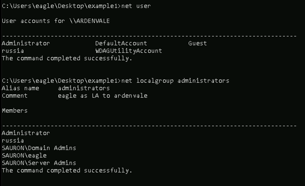
Task: Select the Guest account name
Action: 197,43
